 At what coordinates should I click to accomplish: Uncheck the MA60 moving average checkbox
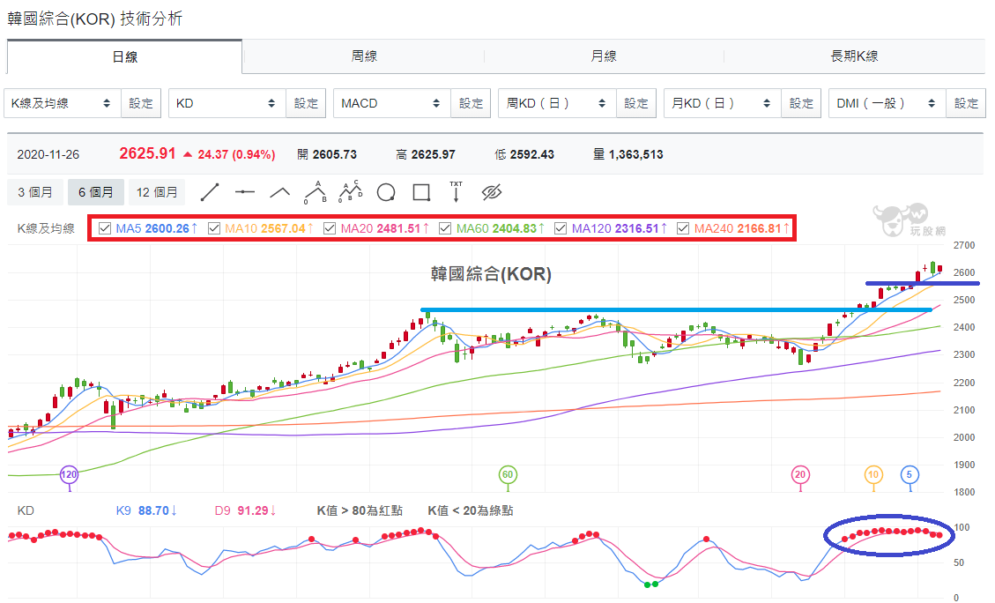[445, 228]
